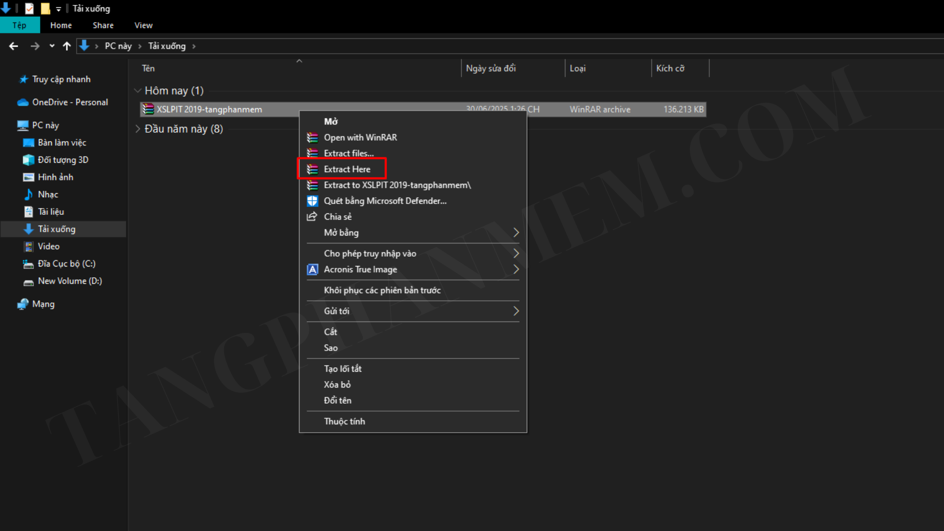Screen dimensions: 944x531
Task: Click the Acronis True Image icon
Action: tap(312, 269)
